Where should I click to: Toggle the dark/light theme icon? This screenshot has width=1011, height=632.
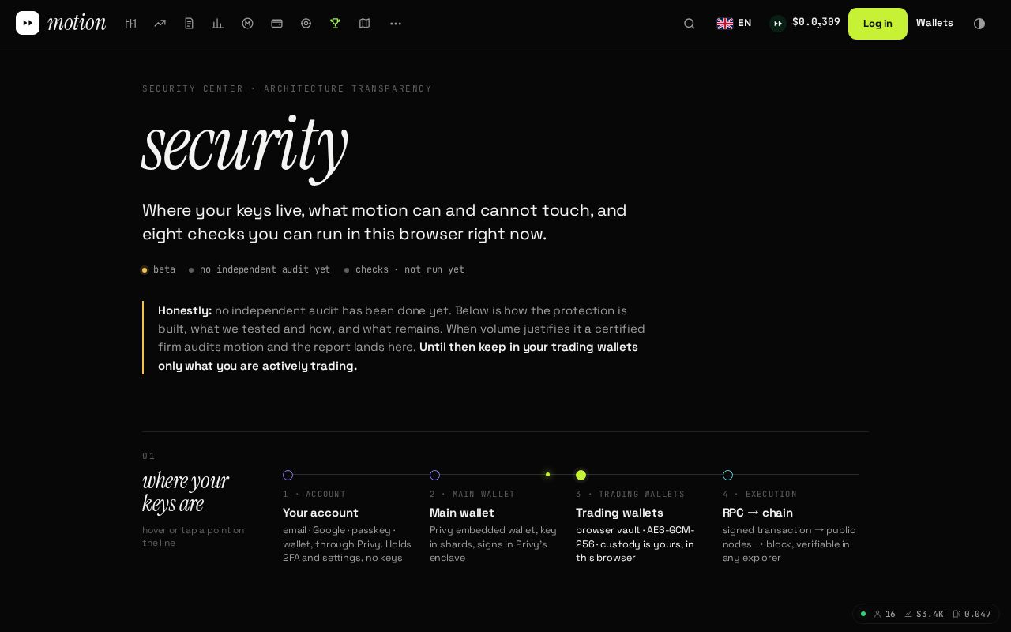pyautogui.click(x=979, y=24)
